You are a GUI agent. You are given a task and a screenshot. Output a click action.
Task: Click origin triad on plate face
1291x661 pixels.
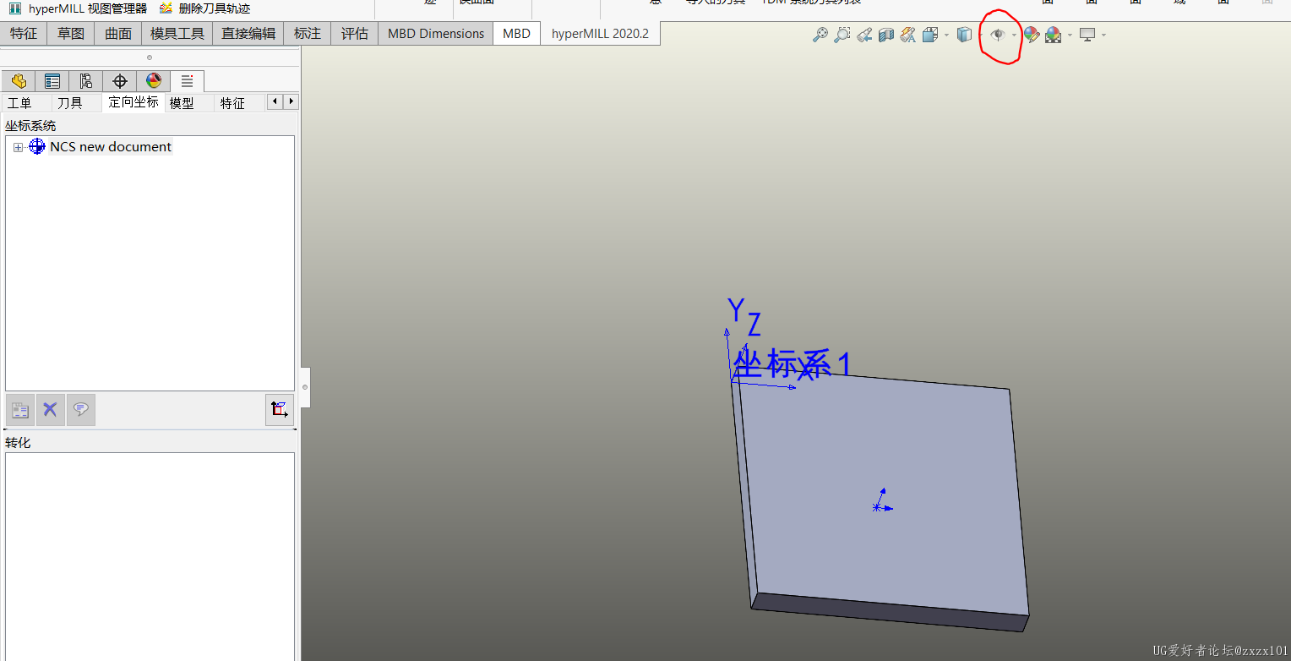click(x=882, y=501)
